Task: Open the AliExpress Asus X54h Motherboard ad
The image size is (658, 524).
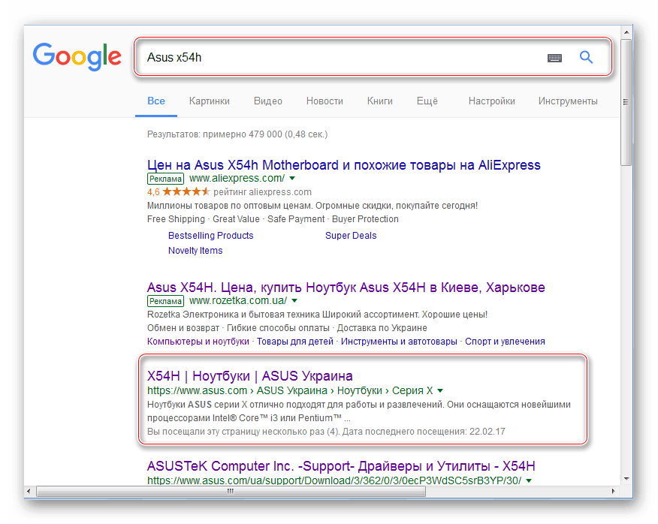Action: [343, 165]
